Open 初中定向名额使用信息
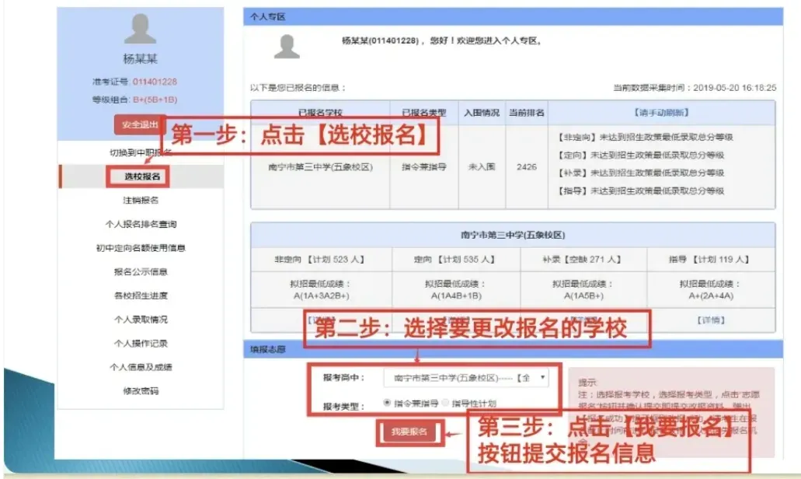 click(x=141, y=248)
